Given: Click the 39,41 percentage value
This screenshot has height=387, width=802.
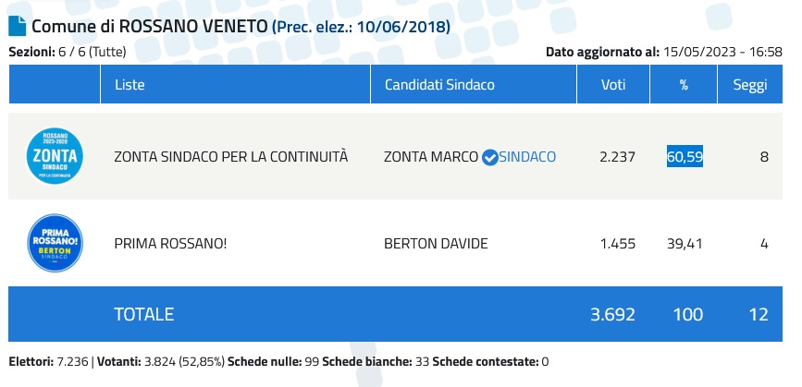Looking at the screenshot, I should pos(685,244).
